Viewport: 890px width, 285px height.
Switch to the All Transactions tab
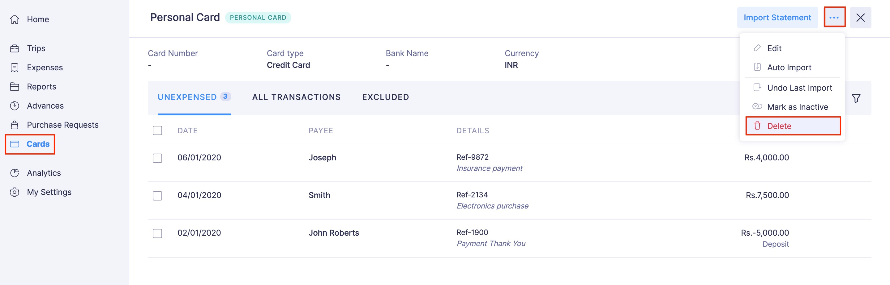296,97
